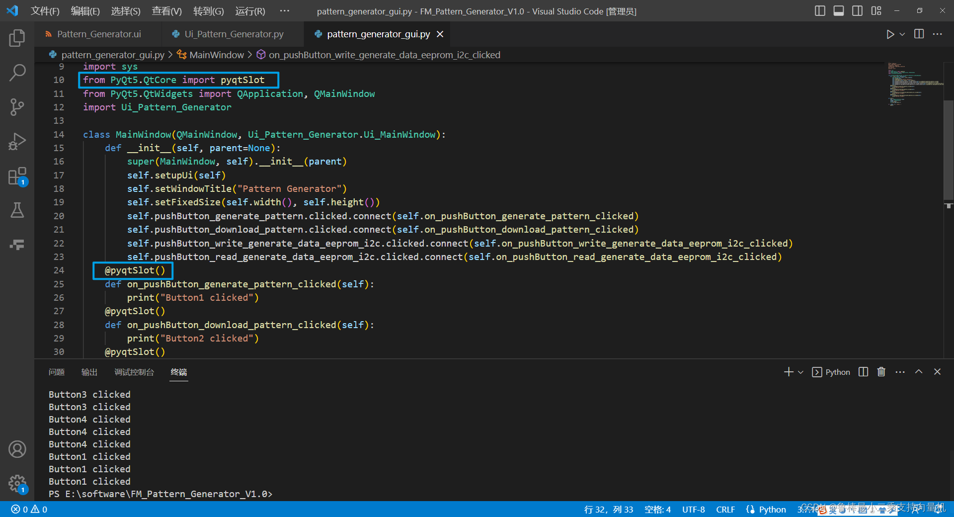Open the Search view in activity bar
Viewport: 954px width, 517px height.
pyautogui.click(x=17, y=73)
